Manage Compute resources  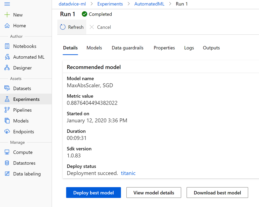point(23,152)
